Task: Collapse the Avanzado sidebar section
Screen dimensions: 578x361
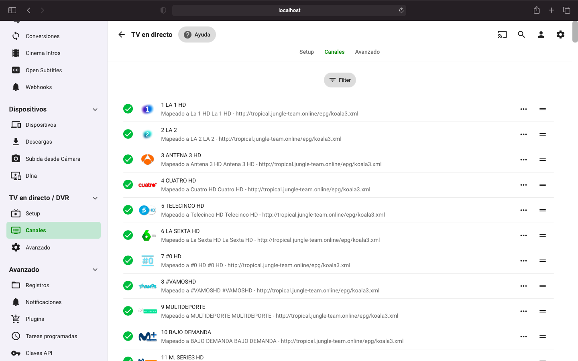Action: coord(95,270)
